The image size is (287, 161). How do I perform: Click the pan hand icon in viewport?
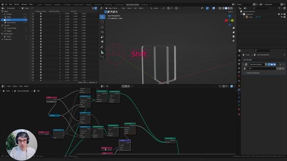234,32
